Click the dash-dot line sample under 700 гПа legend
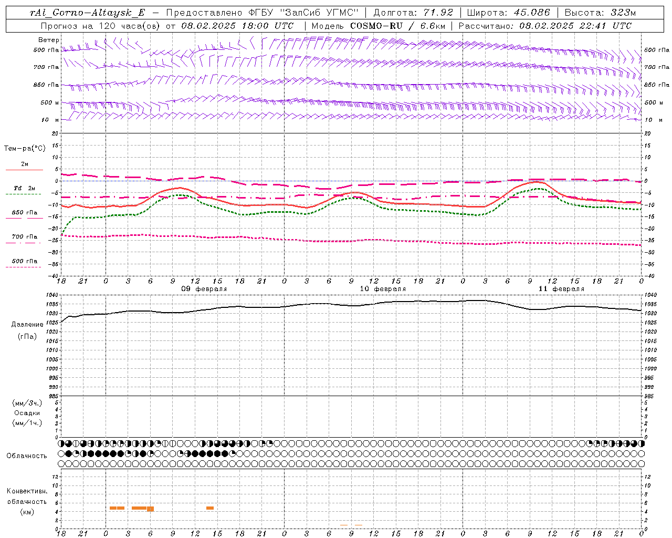This screenshot has height=538, width=672. pos(23,243)
